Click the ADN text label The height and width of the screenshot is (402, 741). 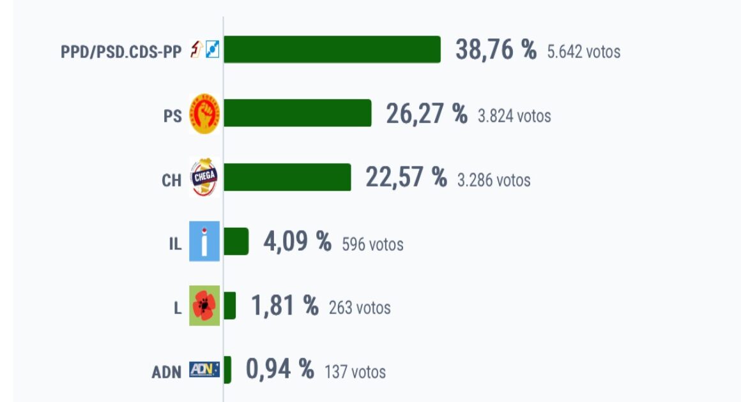166,372
